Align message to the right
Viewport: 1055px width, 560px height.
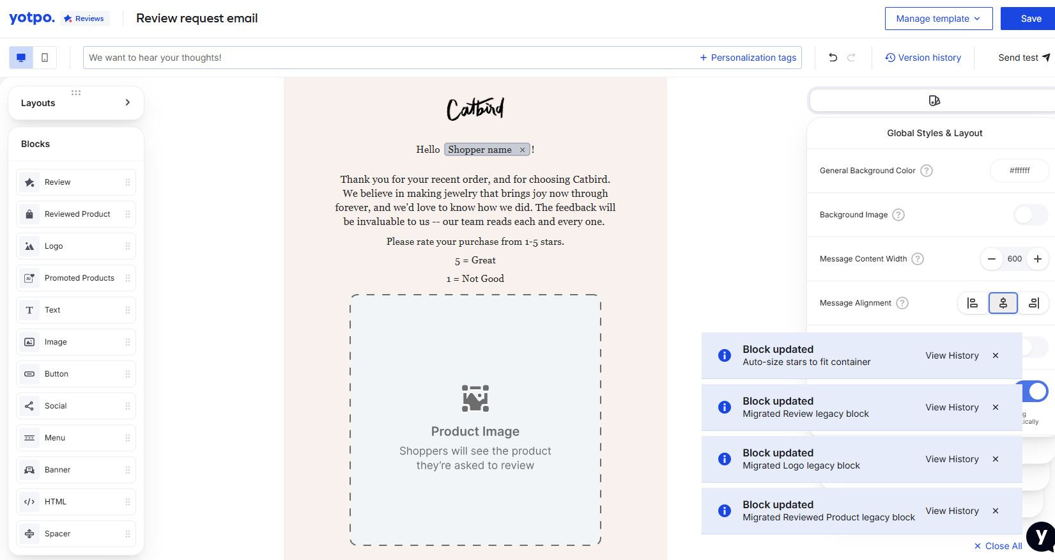coord(1034,303)
